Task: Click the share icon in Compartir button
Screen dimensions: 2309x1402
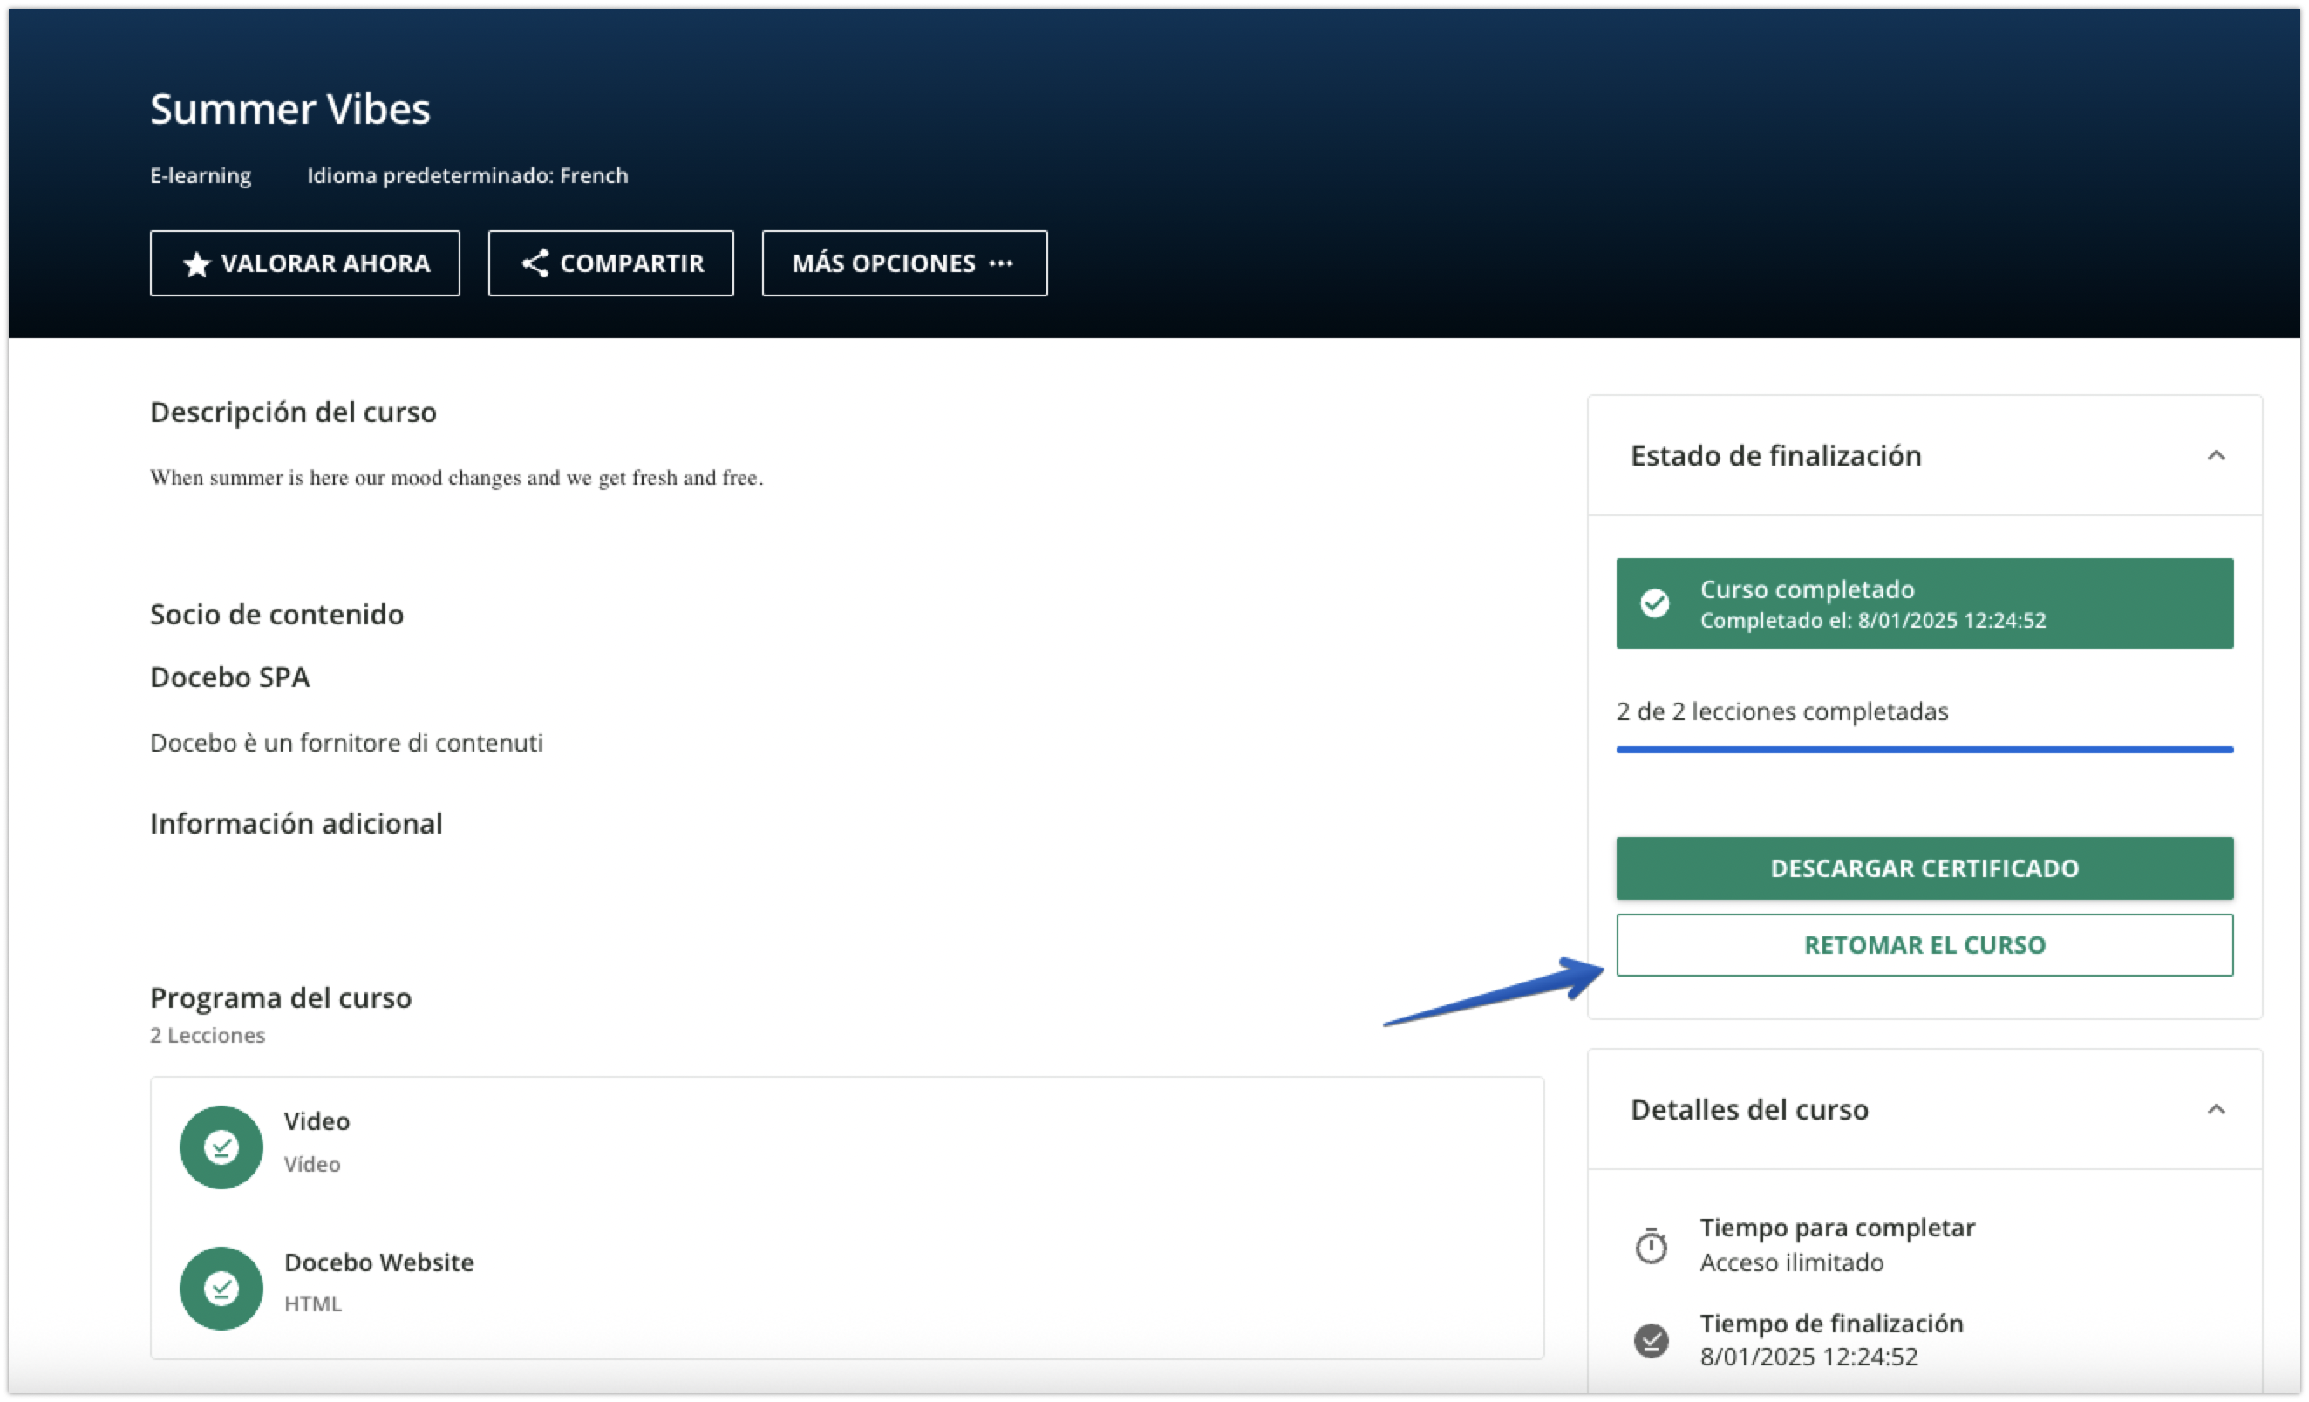Action: pyautogui.click(x=535, y=263)
